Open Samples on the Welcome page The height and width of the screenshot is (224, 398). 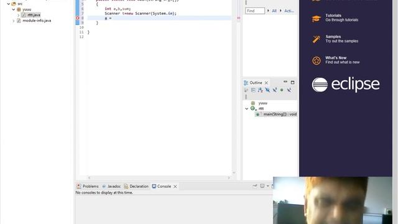[341, 39]
